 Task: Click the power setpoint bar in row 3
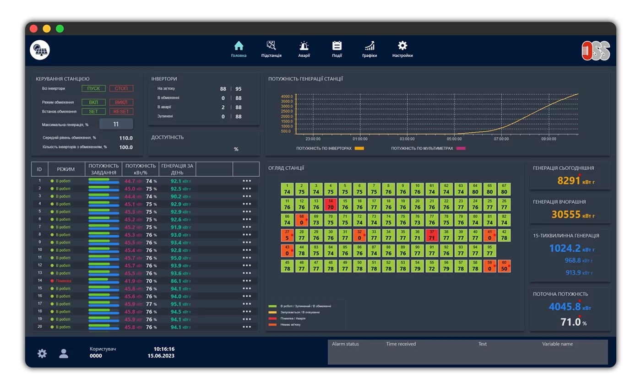coord(103,196)
